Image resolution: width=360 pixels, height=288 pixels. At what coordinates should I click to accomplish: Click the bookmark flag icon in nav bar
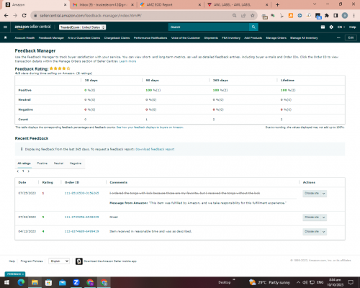pos(6,37)
